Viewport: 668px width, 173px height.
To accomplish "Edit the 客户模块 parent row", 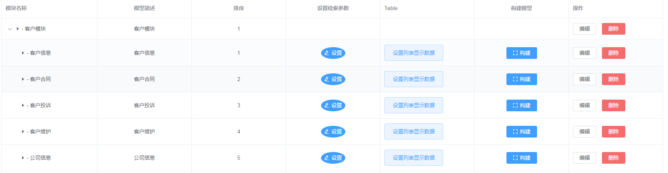I will tap(585, 29).
